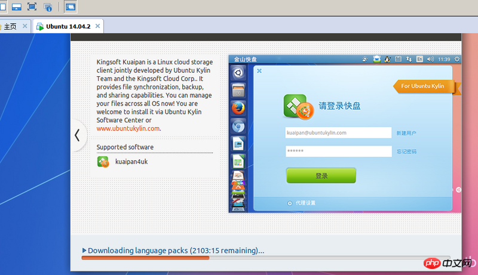Click the highlighted VMware view toolbar button
Viewport: 478px width, 275px height.
click(x=71, y=7)
